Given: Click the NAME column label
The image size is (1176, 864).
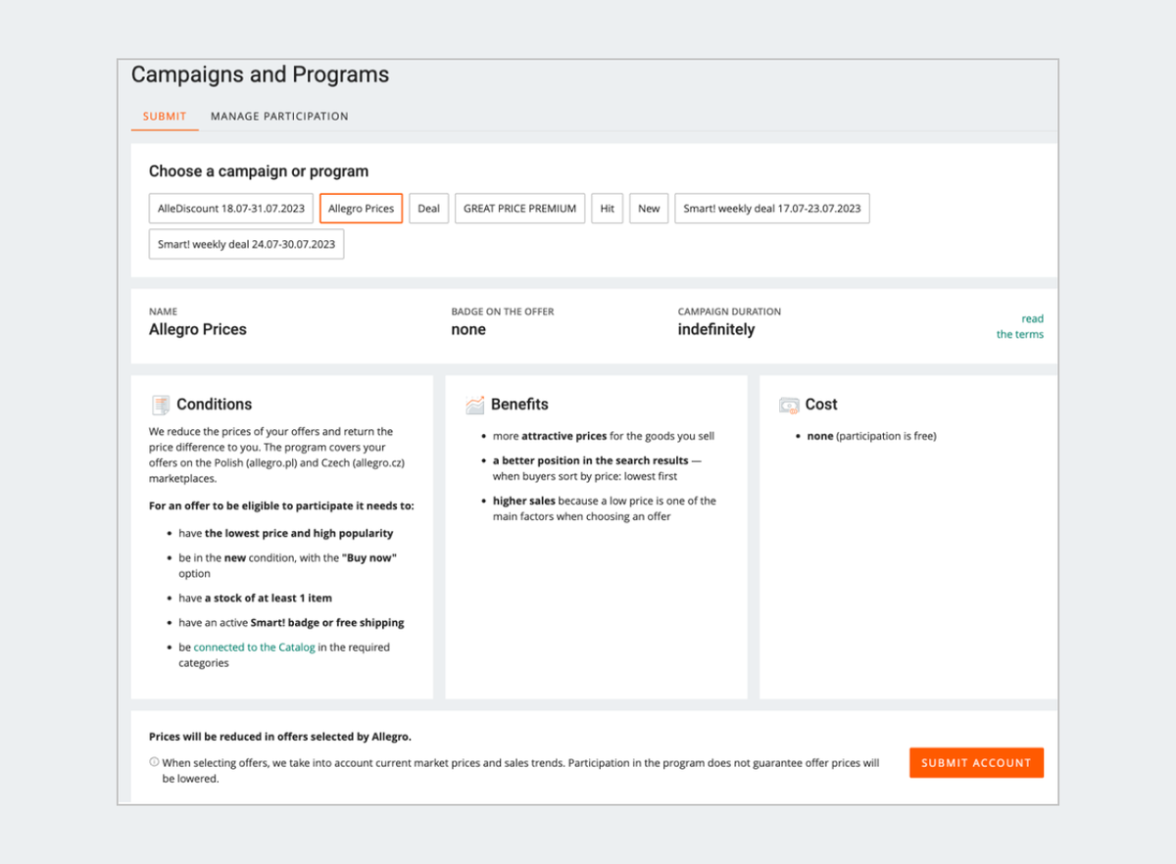Looking at the screenshot, I should pyautogui.click(x=164, y=312).
